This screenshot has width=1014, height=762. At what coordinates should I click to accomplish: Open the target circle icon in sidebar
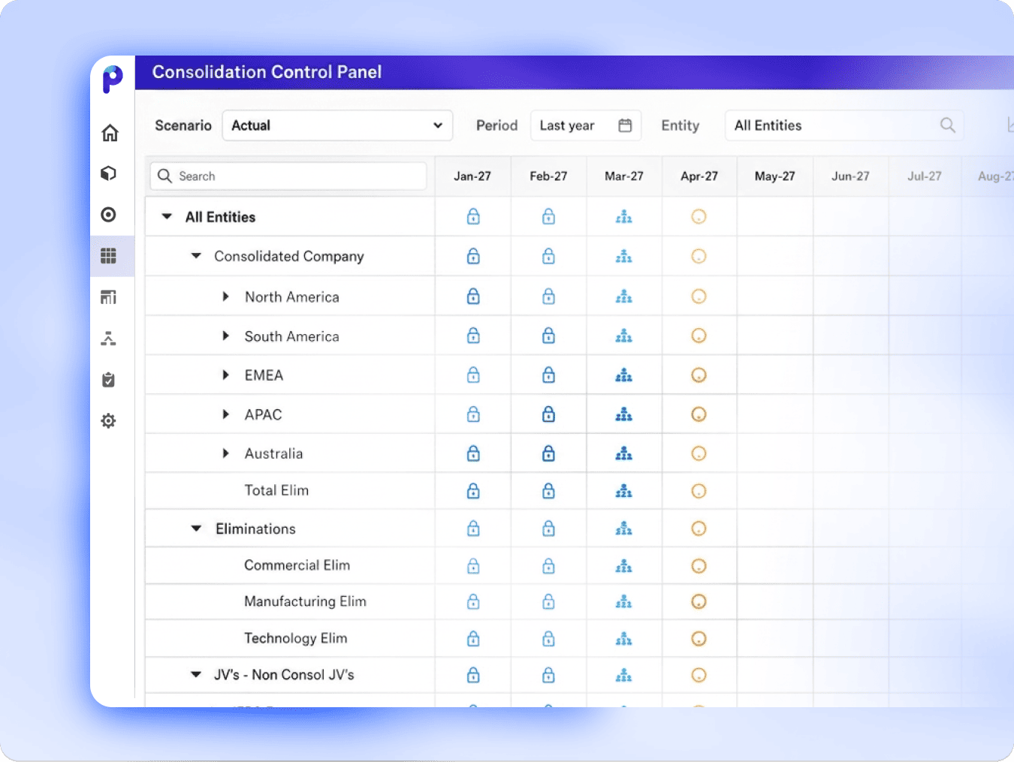(x=109, y=215)
